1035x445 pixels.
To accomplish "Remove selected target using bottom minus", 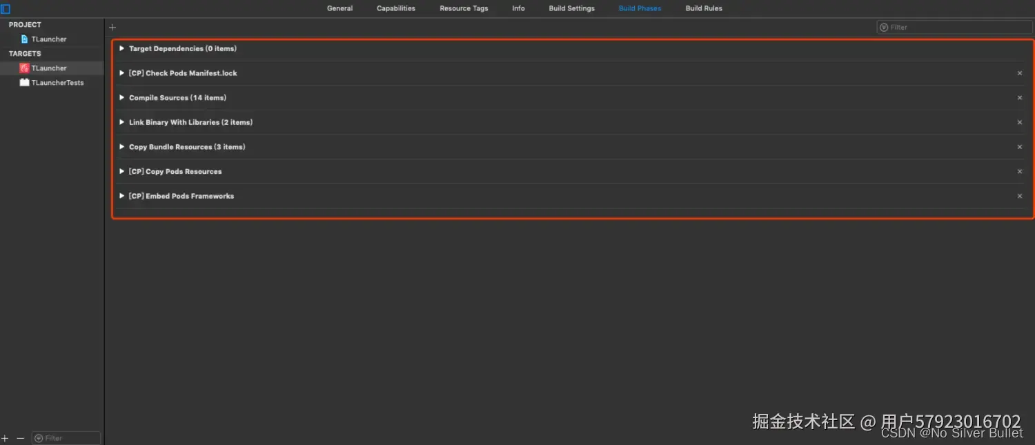I will point(20,438).
